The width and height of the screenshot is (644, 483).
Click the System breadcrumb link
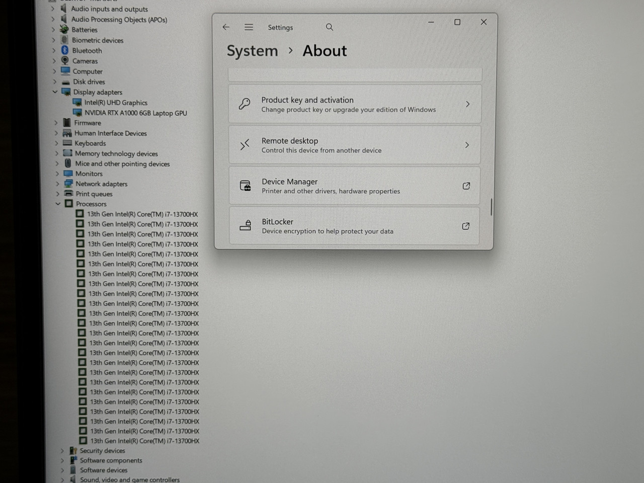click(252, 51)
